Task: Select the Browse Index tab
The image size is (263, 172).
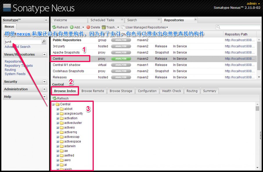Action: tap(65, 91)
